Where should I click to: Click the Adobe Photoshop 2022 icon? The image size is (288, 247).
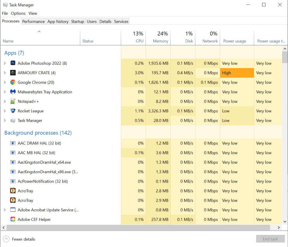click(13, 63)
